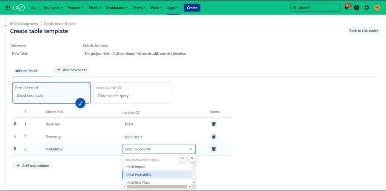This screenshot has width=386, height=191.
Task: Go back to risk tables
Action: (x=364, y=31)
